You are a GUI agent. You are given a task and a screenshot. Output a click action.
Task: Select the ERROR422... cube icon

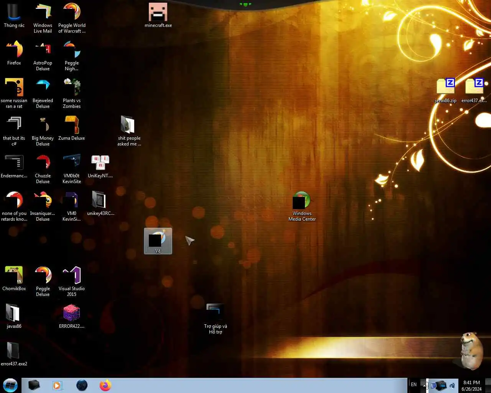click(72, 316)
